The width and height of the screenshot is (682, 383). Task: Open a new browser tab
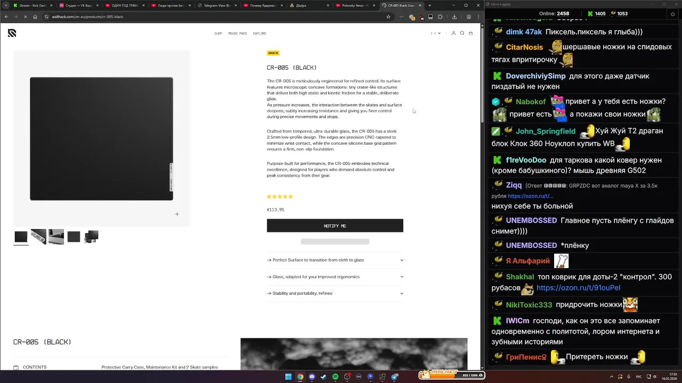429,5
